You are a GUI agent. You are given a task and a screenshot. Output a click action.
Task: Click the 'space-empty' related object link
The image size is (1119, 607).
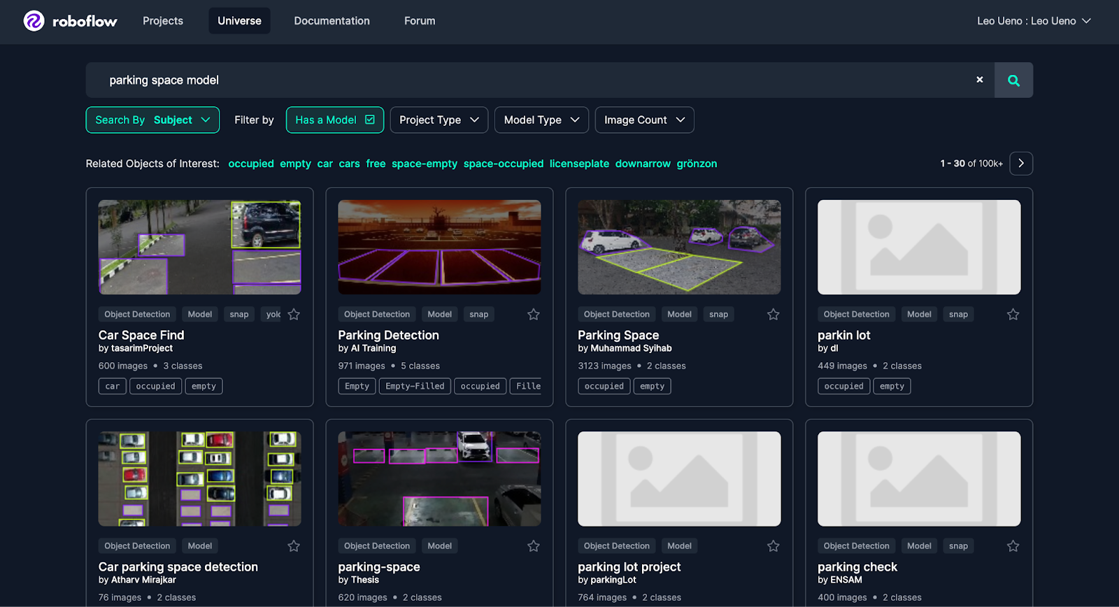(425, 164)
